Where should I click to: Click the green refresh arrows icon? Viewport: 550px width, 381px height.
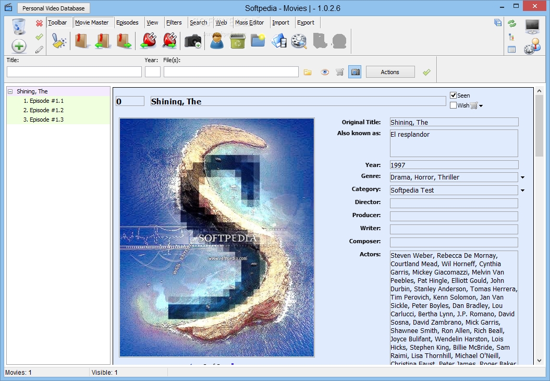tap(512, 23)
